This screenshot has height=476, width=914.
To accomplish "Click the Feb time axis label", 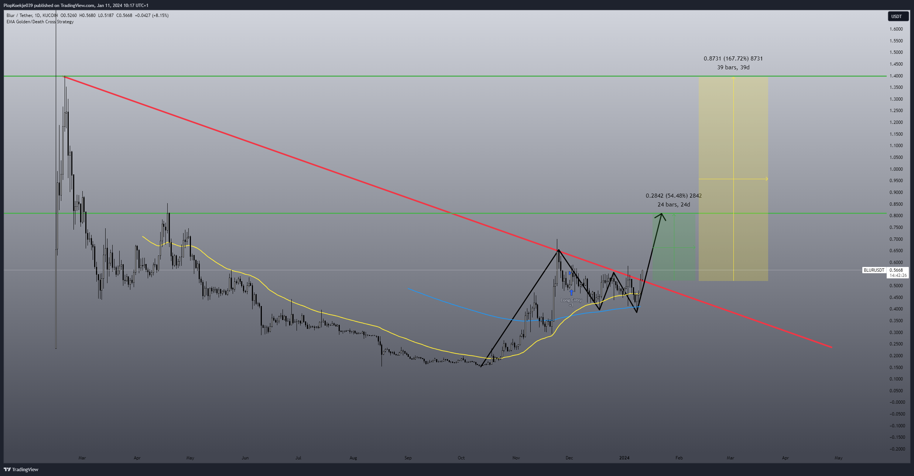I will click(679, 458).
